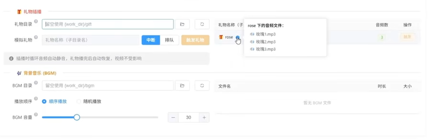428x139 pixels.
Task: Focus the BGM 目录 path input
Action: pos(108,86)
